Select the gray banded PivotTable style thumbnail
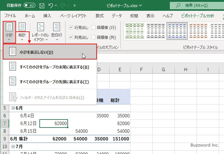224x154 pixels. click(156, 31)
